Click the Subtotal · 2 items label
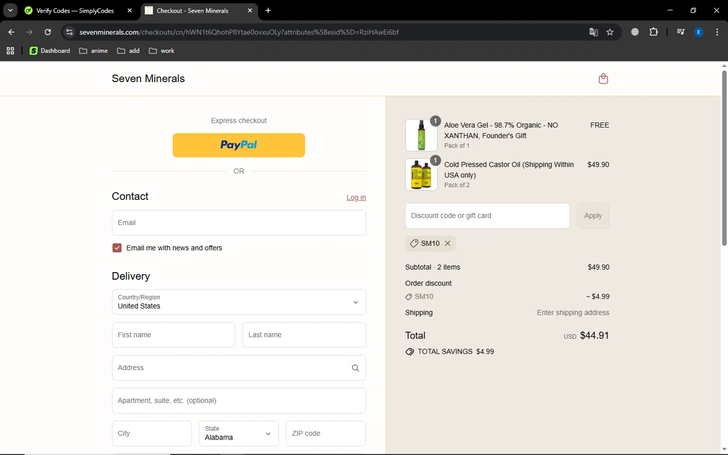The width and height of the screenshot is (728, 455). (432, 267)
